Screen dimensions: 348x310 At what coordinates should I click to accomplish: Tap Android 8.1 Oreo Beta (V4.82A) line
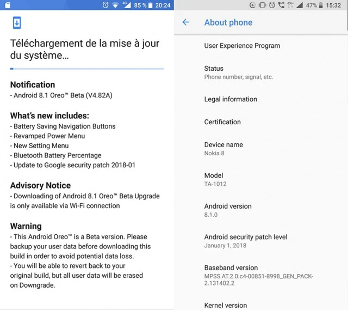pos(61,95)
